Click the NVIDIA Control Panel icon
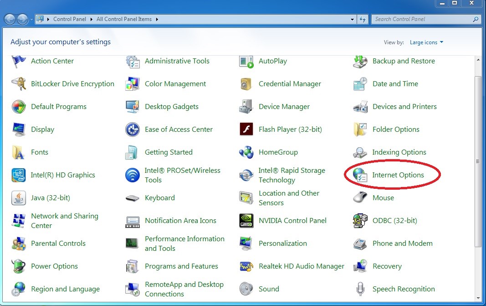 (246, 221)
